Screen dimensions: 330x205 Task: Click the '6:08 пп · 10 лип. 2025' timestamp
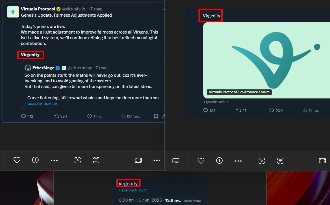pos(140,200)
